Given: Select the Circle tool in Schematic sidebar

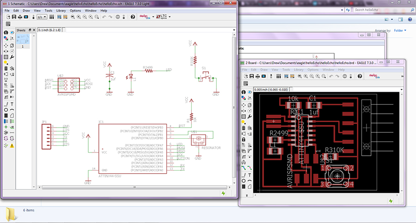Looking at the screenshot, I should pos(6,110).
